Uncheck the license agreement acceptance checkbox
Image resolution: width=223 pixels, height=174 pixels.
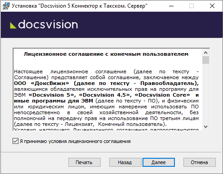click(x=15, y=141)
